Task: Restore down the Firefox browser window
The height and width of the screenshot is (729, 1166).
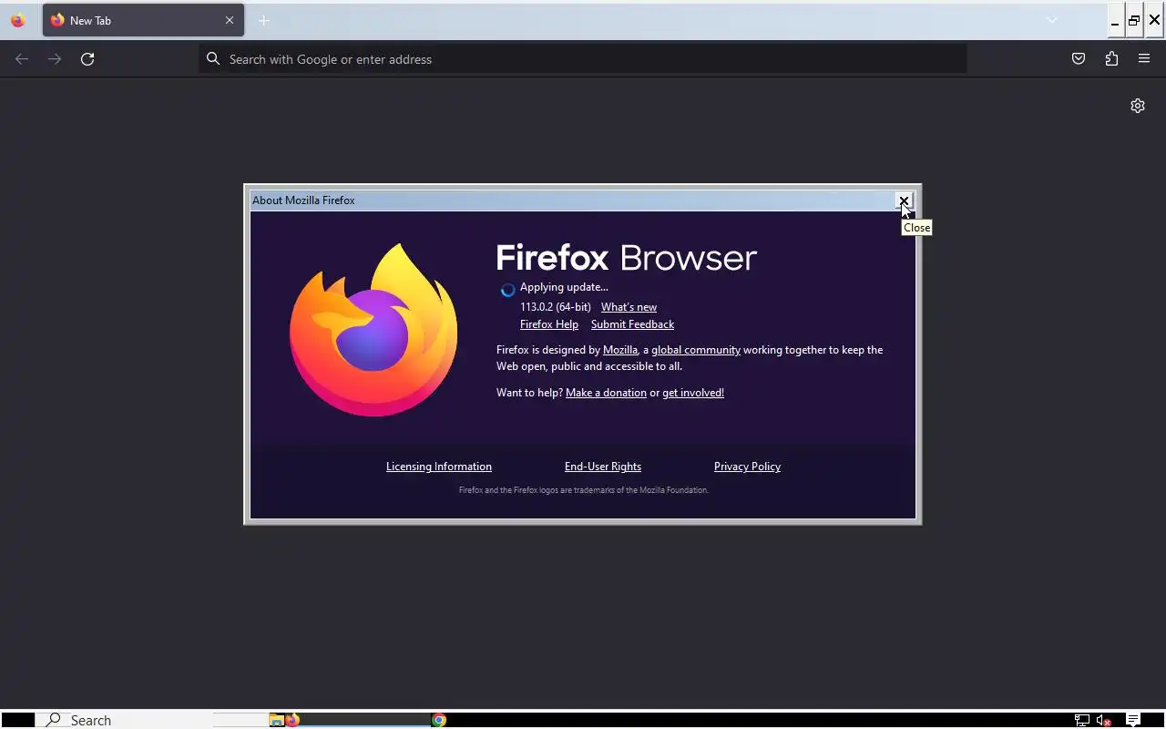Action: click(x=1134, y=20)
